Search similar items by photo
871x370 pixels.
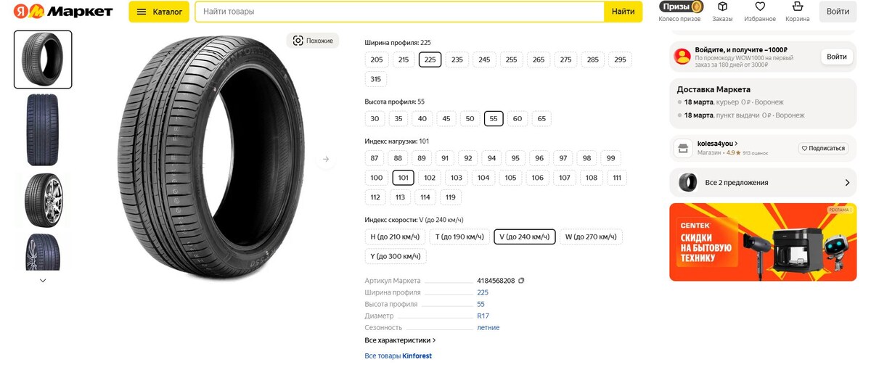click(313, 41)
